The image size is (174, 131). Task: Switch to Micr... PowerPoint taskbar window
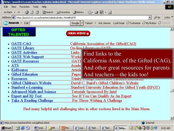pyautogui.click(x=67, y=128)
